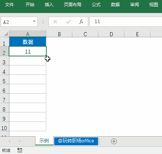Image resolution: width=162 pixels, height=154 pixels.
Task: Select empty cell A3
Action: click(28, 61)
